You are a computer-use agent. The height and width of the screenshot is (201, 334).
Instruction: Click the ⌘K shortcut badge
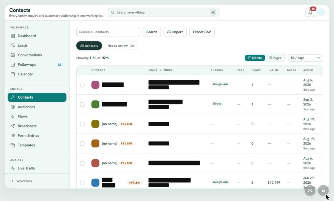click(213, 12)
